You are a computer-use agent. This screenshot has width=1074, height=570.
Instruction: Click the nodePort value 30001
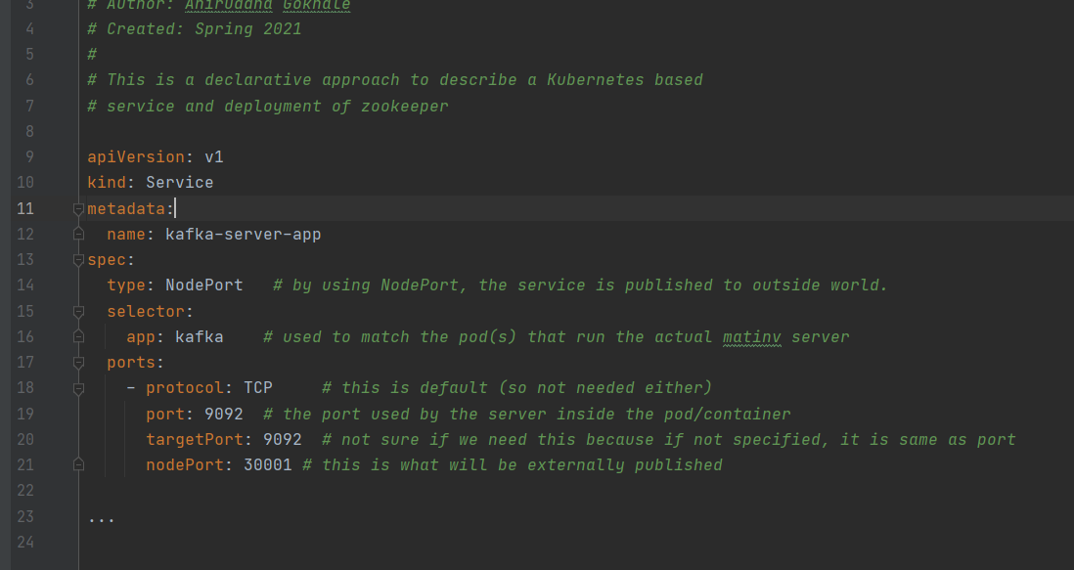tap(268, 465)
